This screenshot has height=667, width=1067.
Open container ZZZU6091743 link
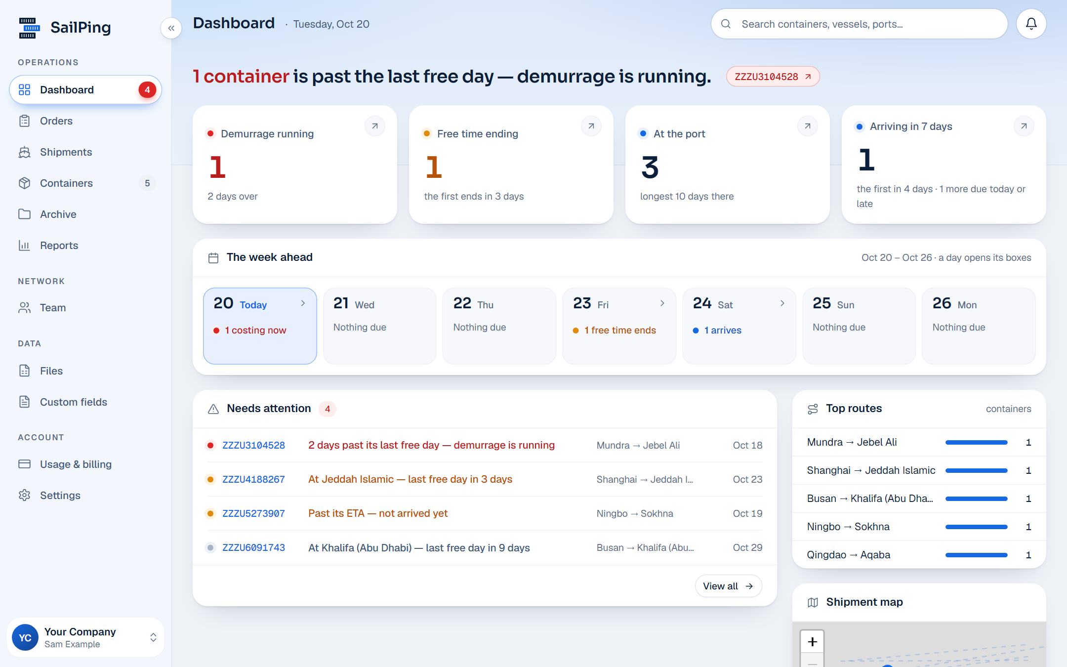pos(253,547)
